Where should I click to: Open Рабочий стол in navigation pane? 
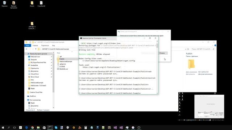[35, 57]
